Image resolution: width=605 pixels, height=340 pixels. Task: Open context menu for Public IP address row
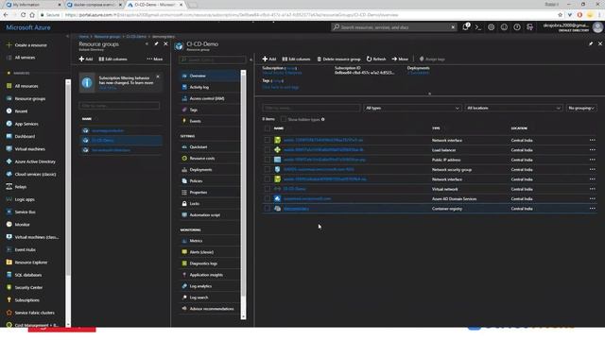(x=593, y=160)
